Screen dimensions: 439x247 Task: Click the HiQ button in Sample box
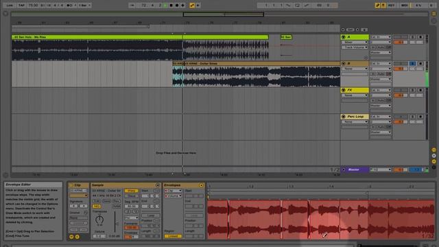coord(96,206)
